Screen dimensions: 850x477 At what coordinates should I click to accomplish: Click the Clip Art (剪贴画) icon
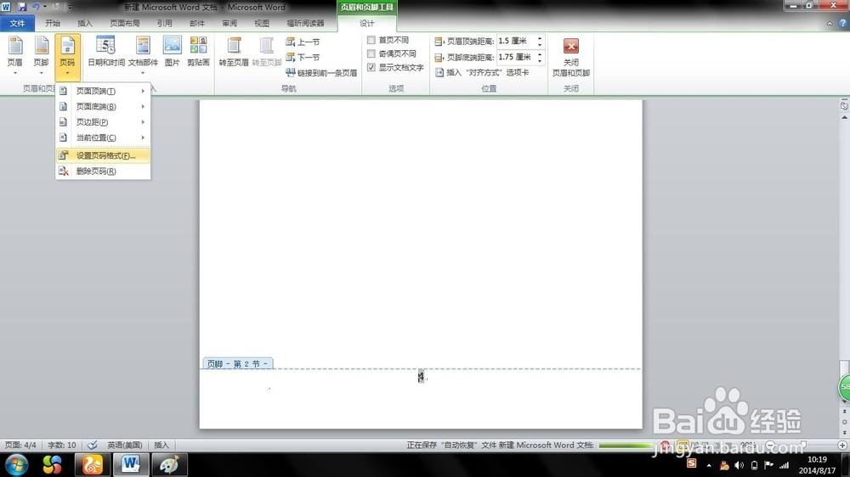[x=198, y=52]
